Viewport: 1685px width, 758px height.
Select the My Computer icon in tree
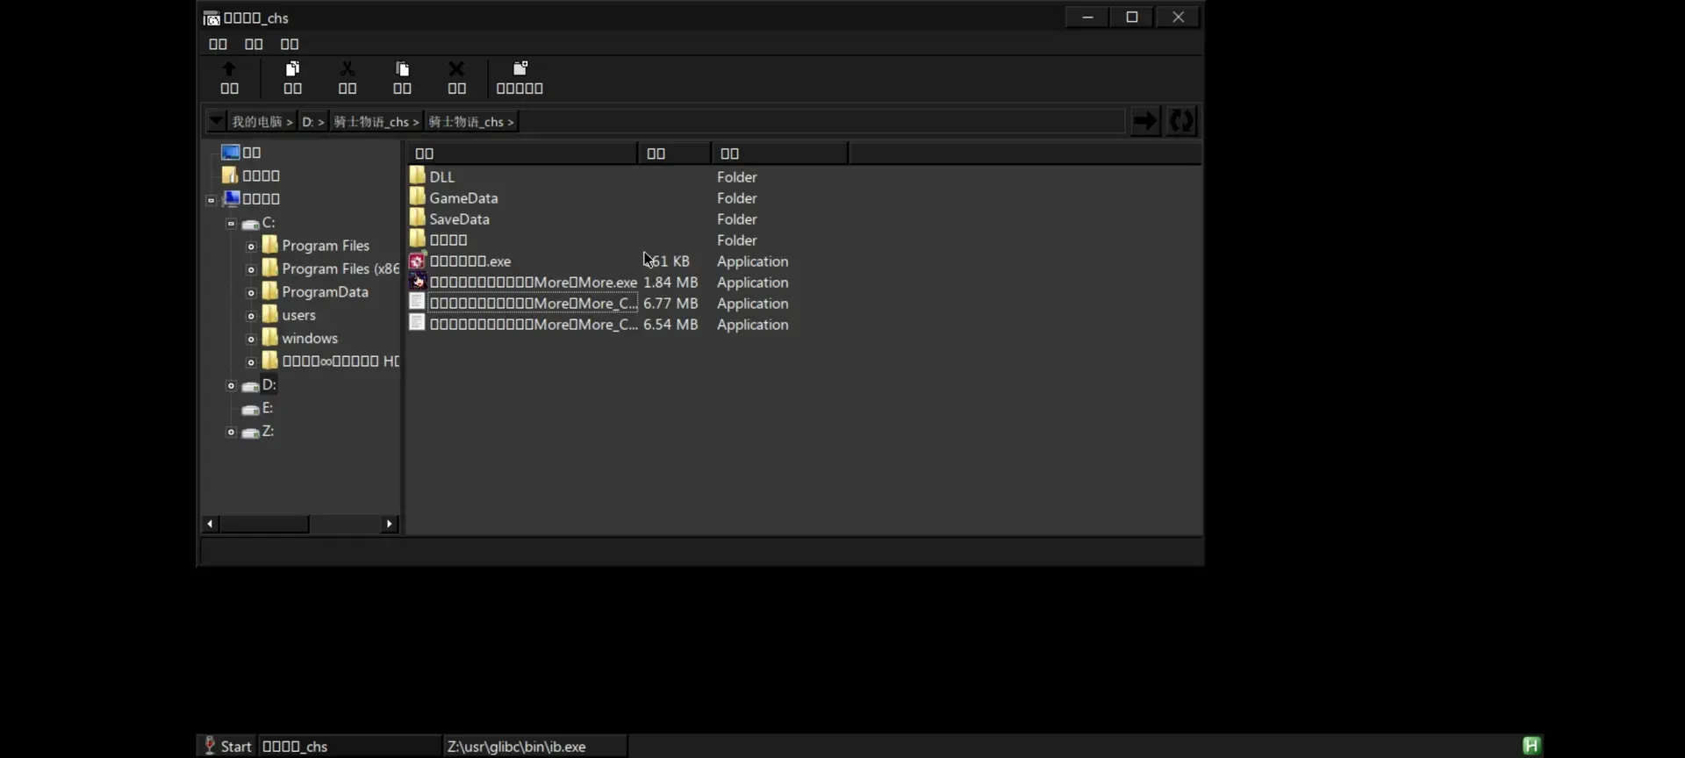(231, 198)
